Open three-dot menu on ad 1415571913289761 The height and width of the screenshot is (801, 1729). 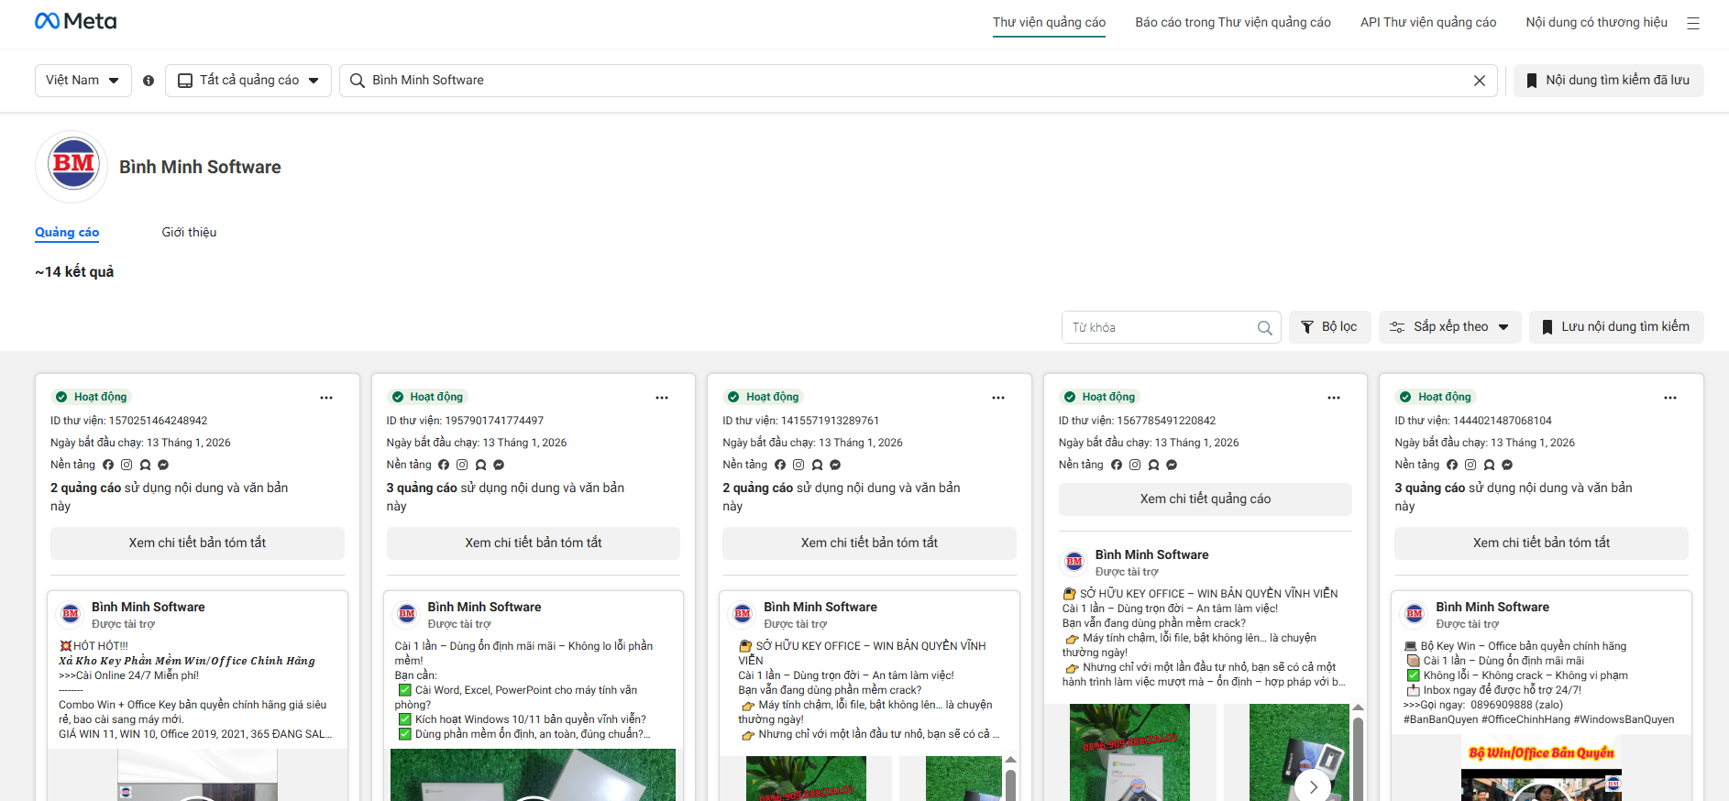998,398
